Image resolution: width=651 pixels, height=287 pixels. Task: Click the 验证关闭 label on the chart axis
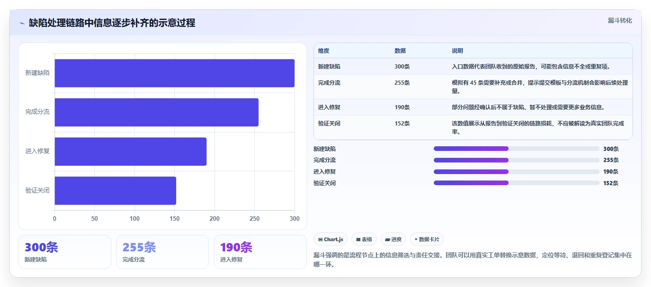click(x=37, y=190)
